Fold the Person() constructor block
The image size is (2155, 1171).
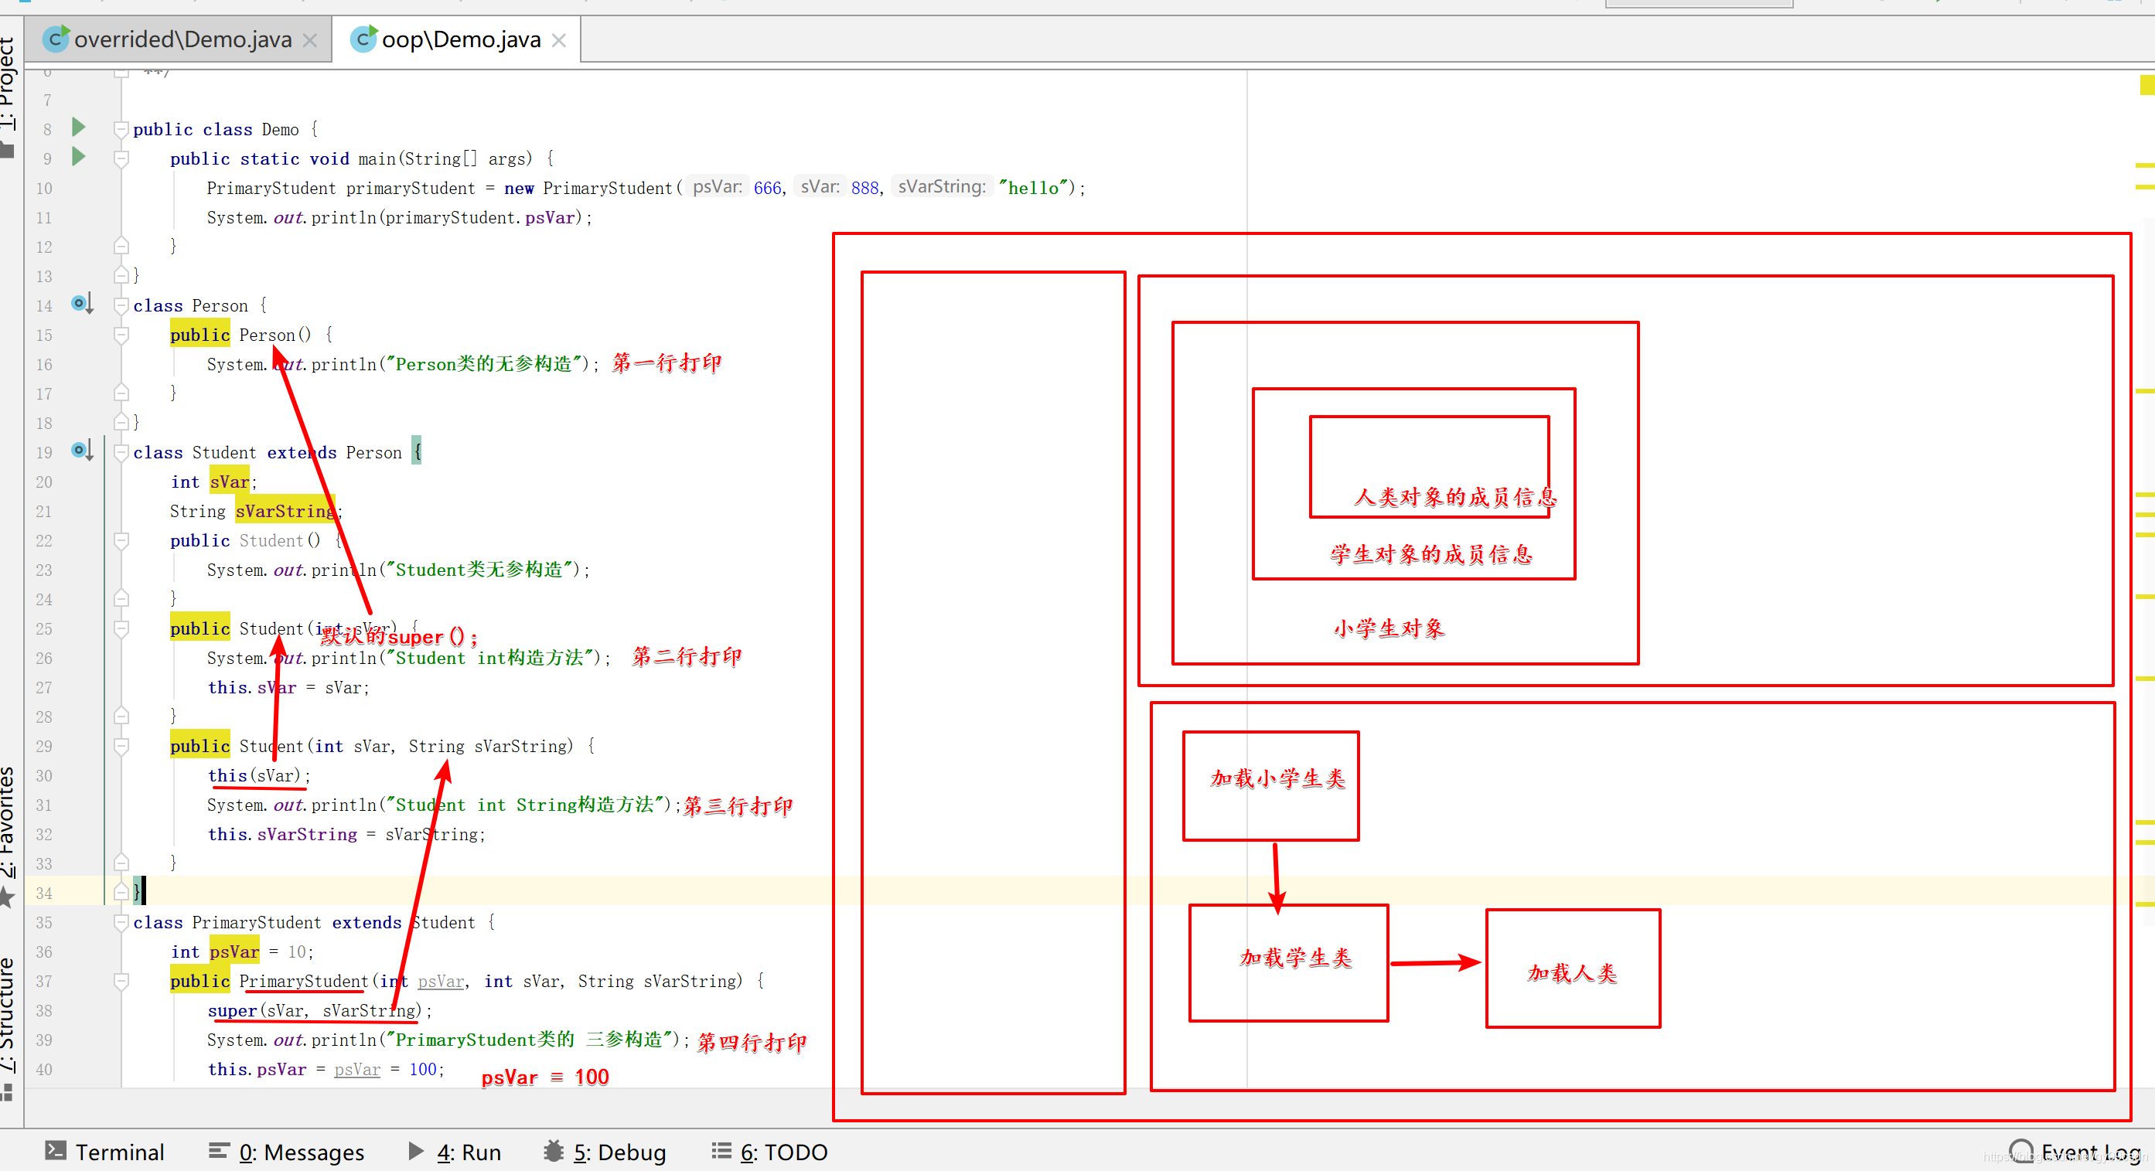coord(121,335)
